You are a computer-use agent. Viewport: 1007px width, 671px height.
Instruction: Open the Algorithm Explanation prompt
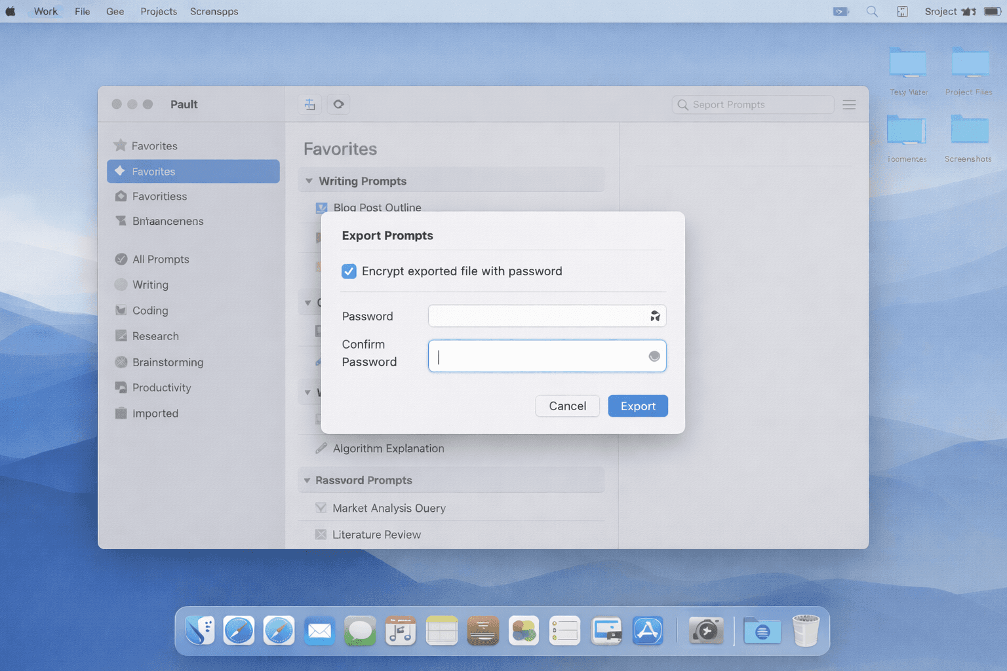coord(388,448)
